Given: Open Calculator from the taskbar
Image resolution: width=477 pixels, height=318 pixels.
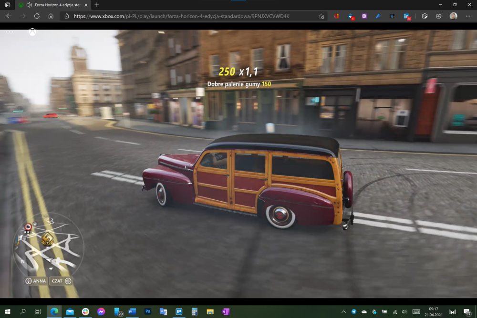Looking at the screenshot, I should (x=195, y=312).
